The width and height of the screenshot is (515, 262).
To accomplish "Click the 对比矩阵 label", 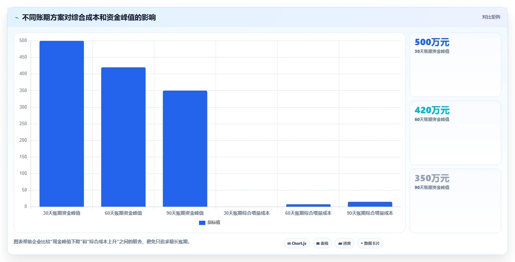I will [491, 17].
